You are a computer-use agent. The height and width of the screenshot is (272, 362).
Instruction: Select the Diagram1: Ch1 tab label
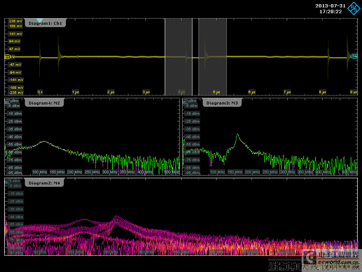[x=45, y=23]
